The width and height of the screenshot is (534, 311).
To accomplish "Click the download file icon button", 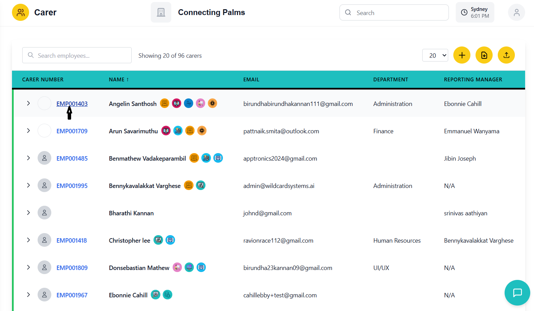I will pos(484,55).
